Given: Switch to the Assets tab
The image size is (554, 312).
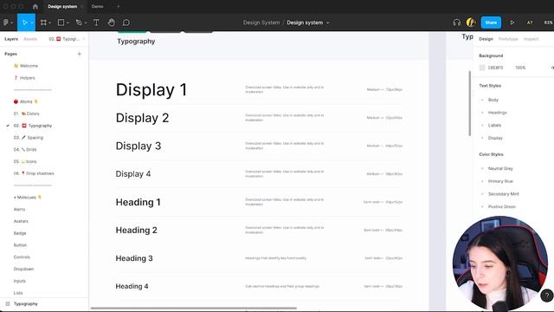Looking at the screenshot, I should coord(30,39).
